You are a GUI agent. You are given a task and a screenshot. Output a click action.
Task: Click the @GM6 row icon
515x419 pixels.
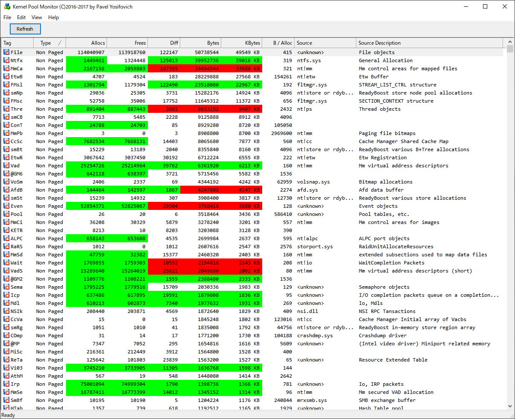6,174
